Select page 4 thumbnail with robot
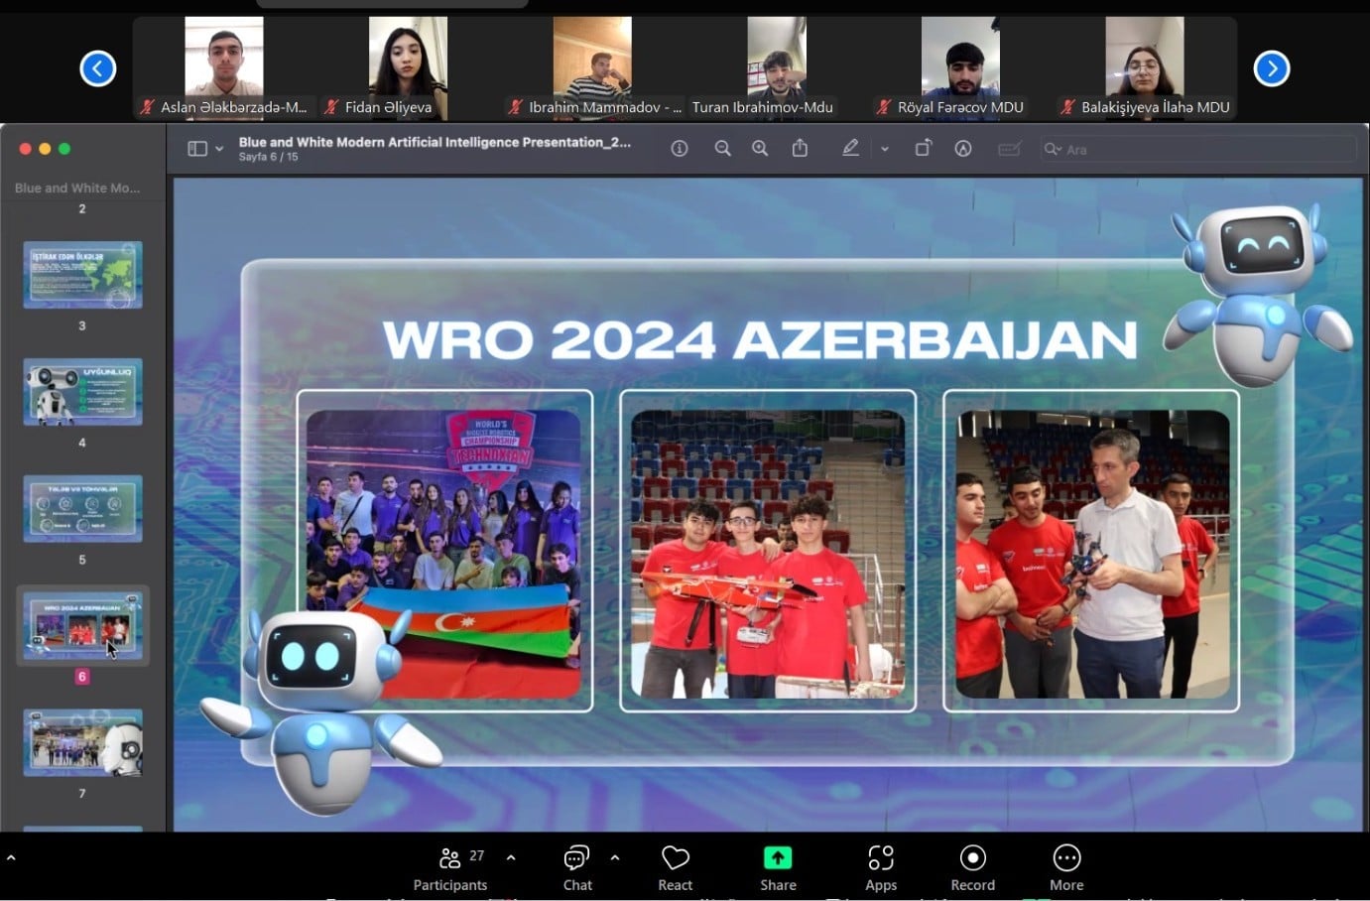1370x901 pixels. [x=83, y=392]
